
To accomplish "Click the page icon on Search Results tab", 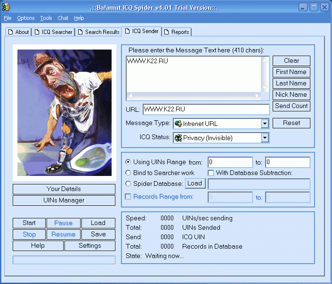I will [80, 32].
